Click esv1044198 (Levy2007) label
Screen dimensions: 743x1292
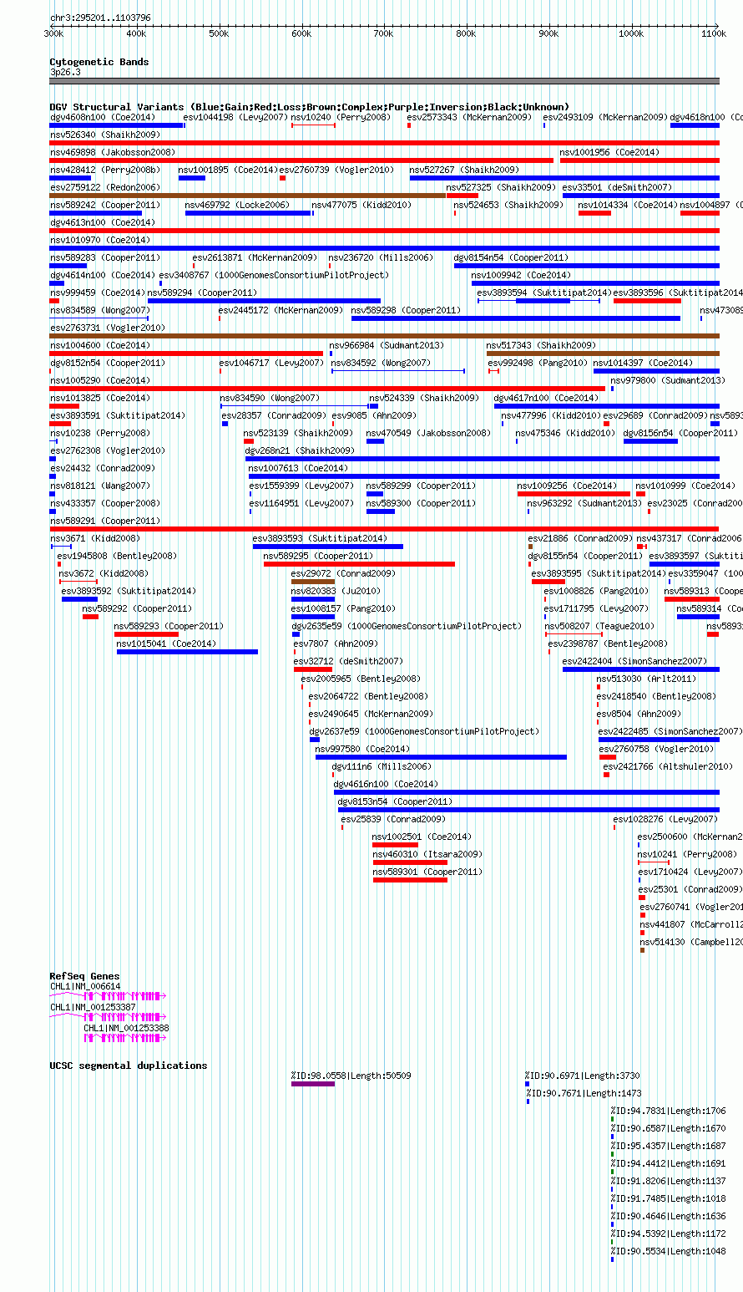235,117
